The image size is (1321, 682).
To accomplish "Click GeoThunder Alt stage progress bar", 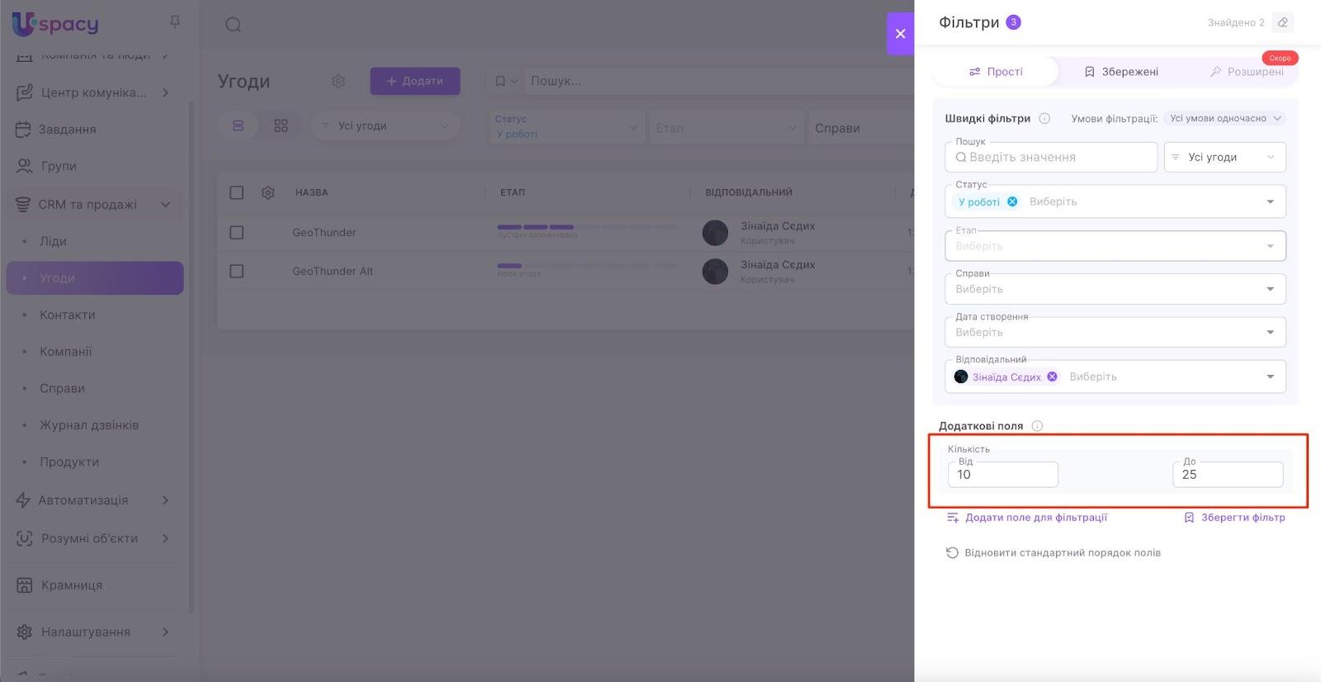I will tap(587, 266).
